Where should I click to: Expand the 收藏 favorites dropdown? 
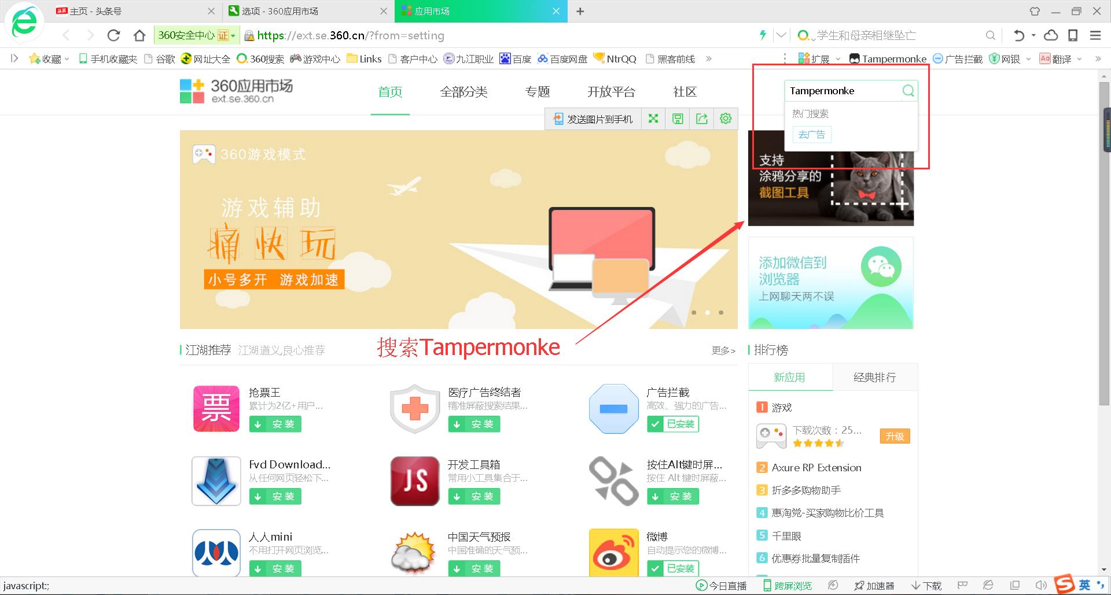point(65,58)
